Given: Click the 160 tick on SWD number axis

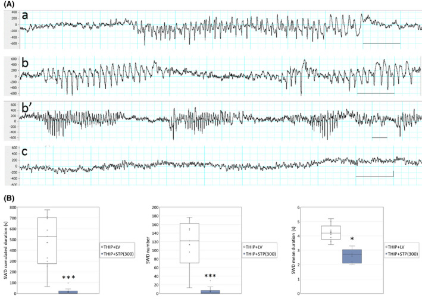Looking at the screenshot, I should 155,225.
